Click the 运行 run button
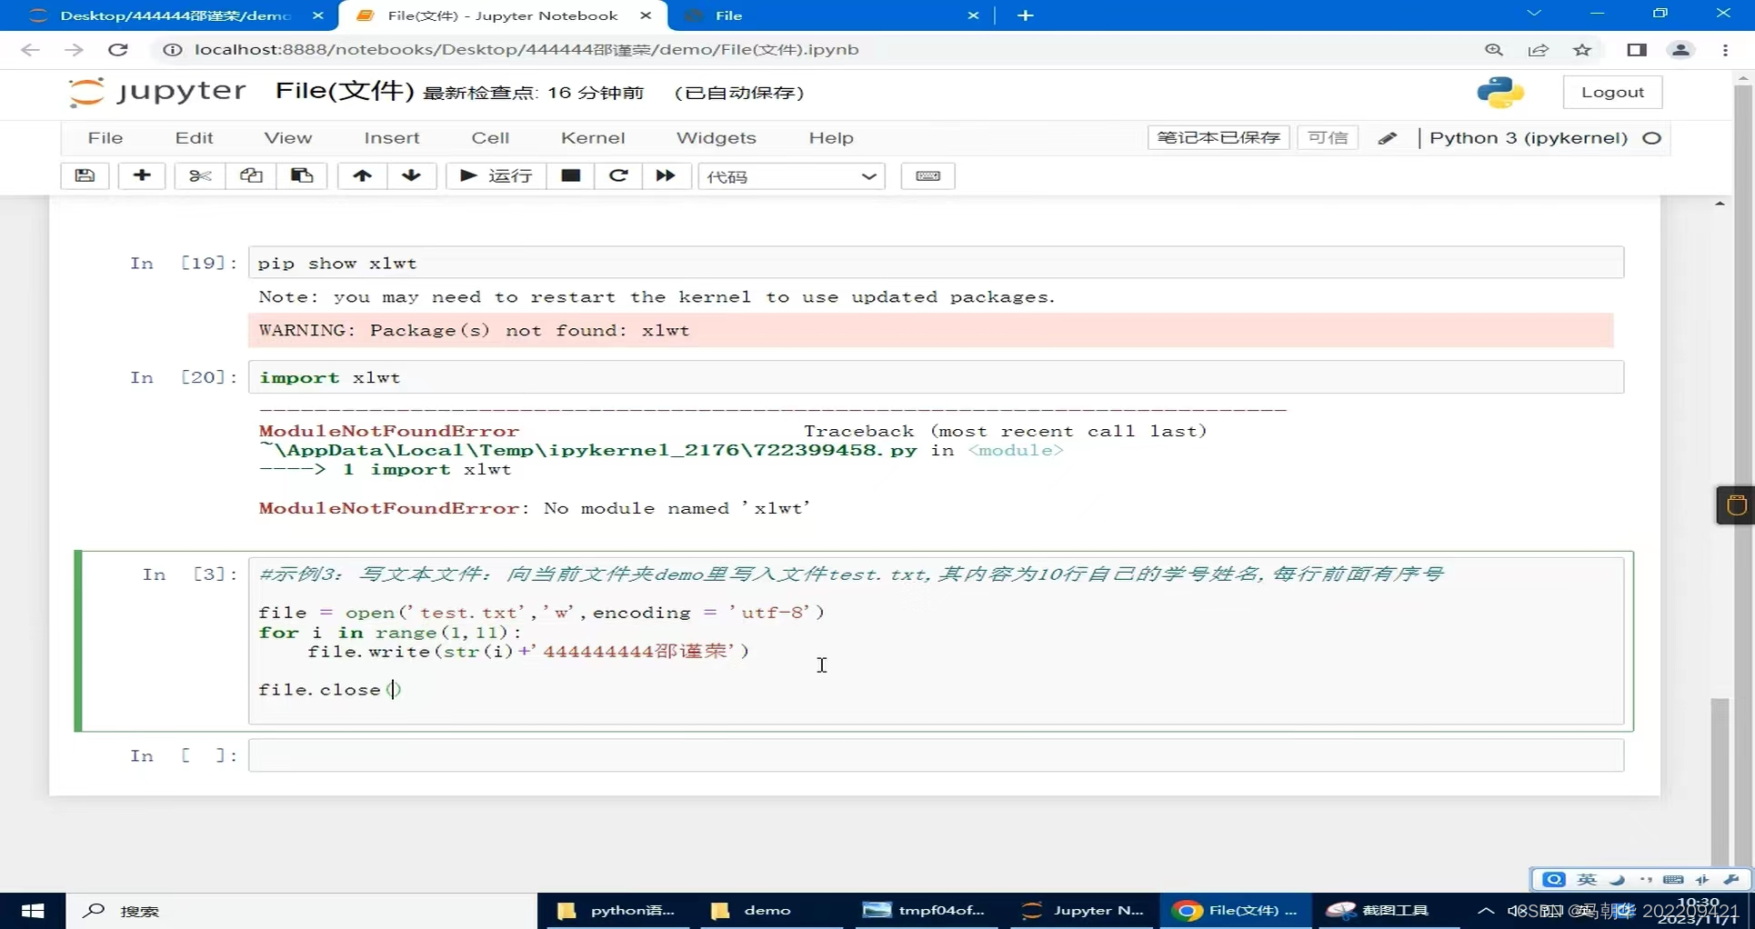 (x=496, y=175)
